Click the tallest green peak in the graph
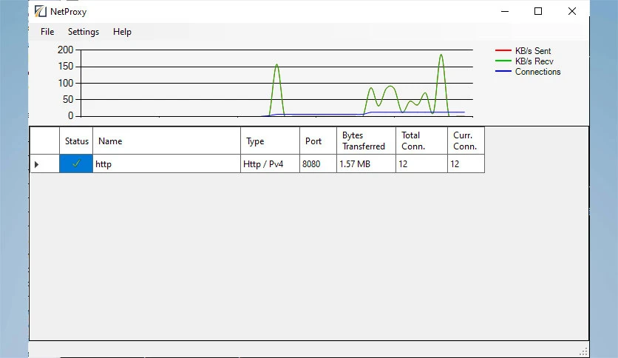The image size is (618, 358). coord(441,55)
